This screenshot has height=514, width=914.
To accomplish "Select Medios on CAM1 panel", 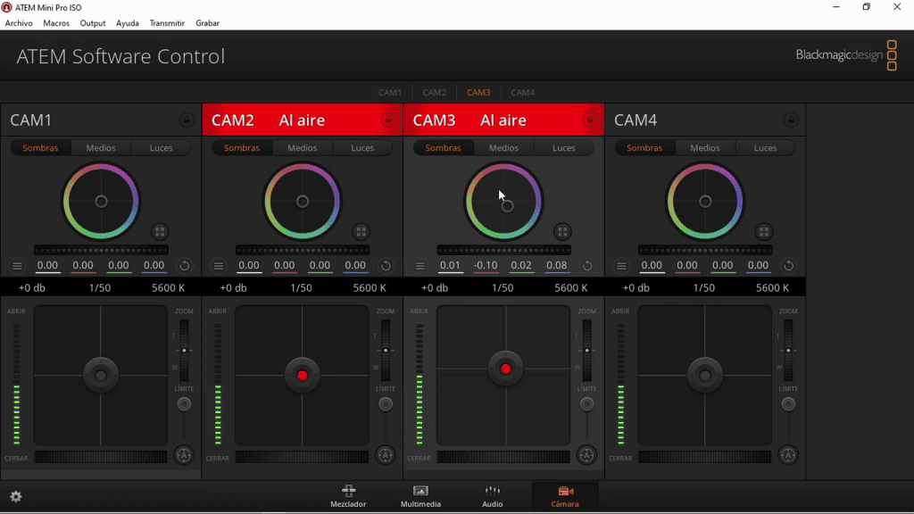I will [x=101, y=148].
